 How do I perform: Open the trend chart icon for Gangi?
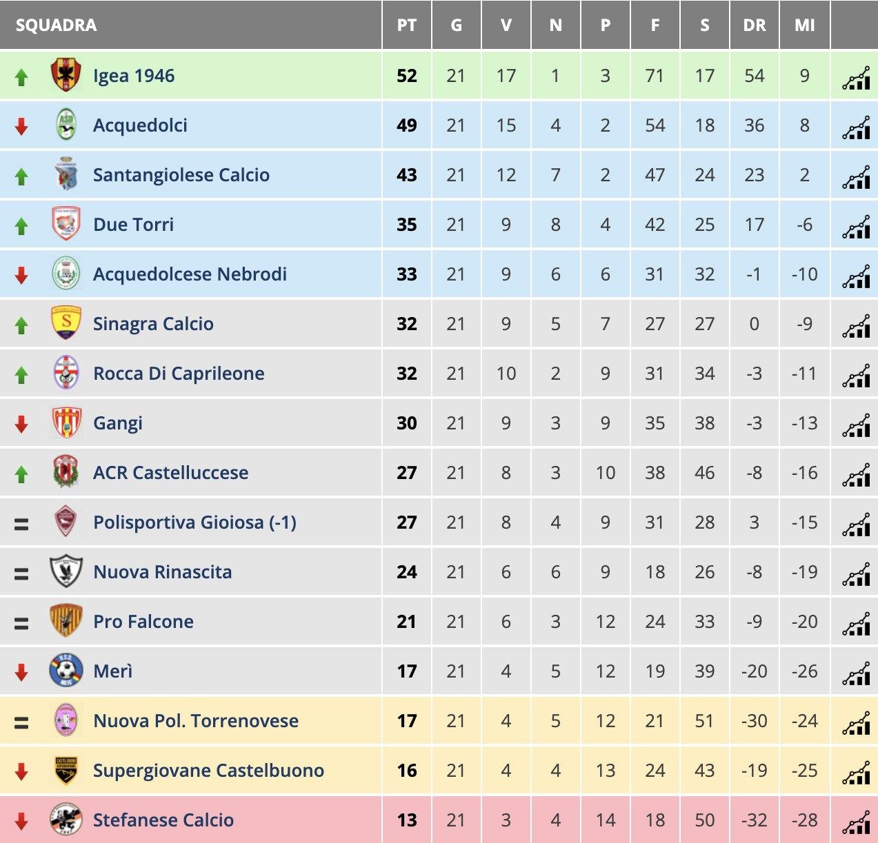point(856,426)
